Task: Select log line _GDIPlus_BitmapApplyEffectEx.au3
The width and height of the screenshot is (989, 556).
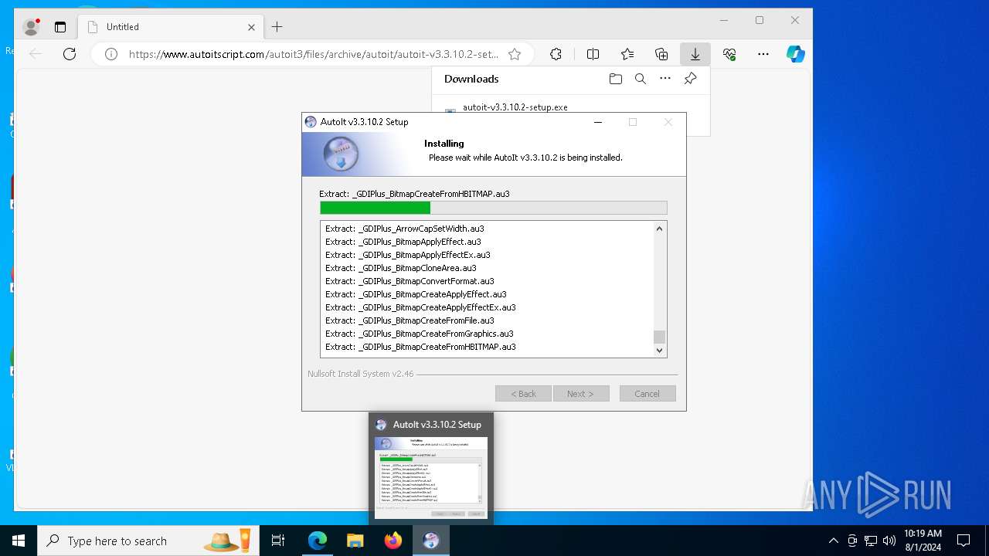Action: (408, 255)
